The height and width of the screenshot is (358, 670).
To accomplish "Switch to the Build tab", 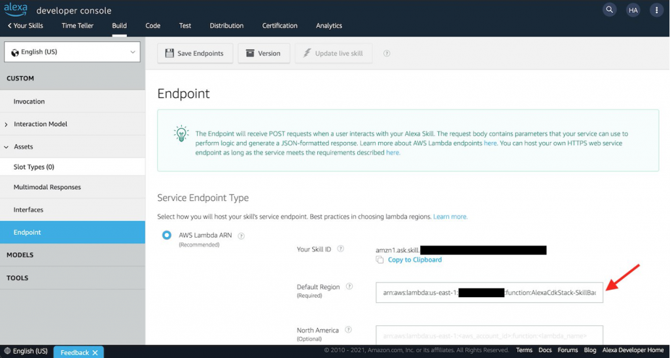I will point(119,26).
